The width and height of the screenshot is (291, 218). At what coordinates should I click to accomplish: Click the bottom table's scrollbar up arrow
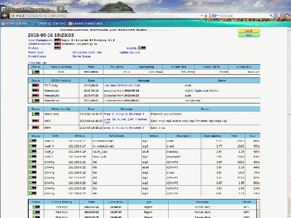pyautogui.click(x=258, y=201)
